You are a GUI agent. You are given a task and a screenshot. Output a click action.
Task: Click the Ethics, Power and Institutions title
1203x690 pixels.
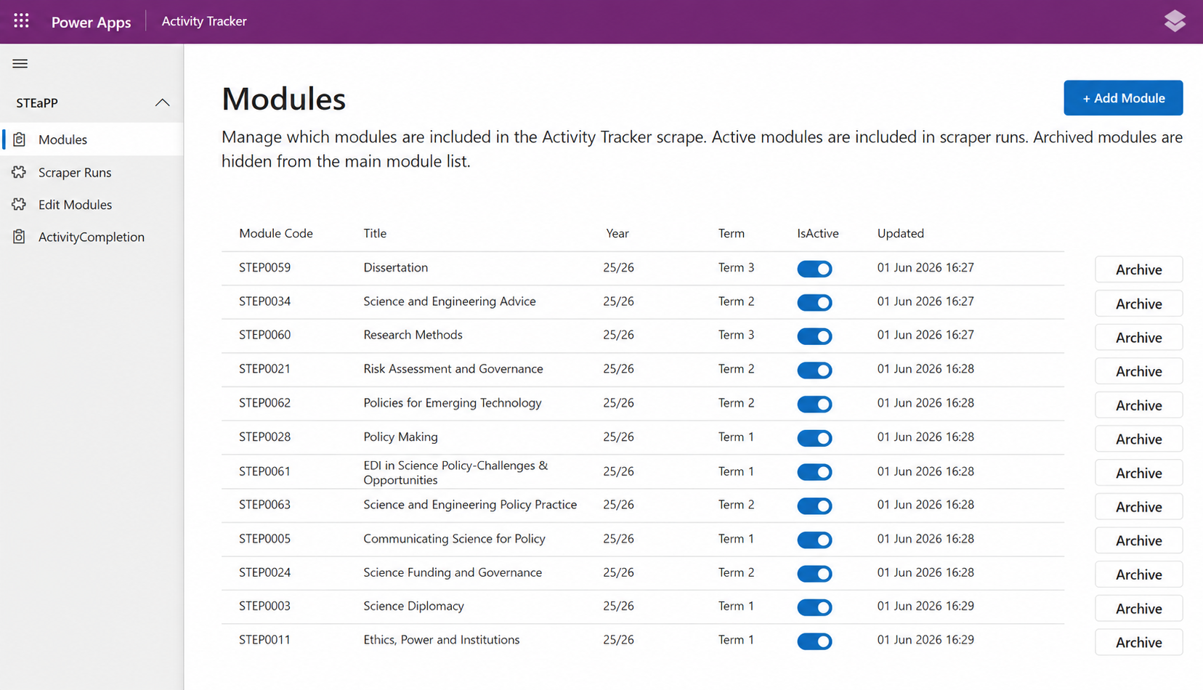click(x=442, y=640)
